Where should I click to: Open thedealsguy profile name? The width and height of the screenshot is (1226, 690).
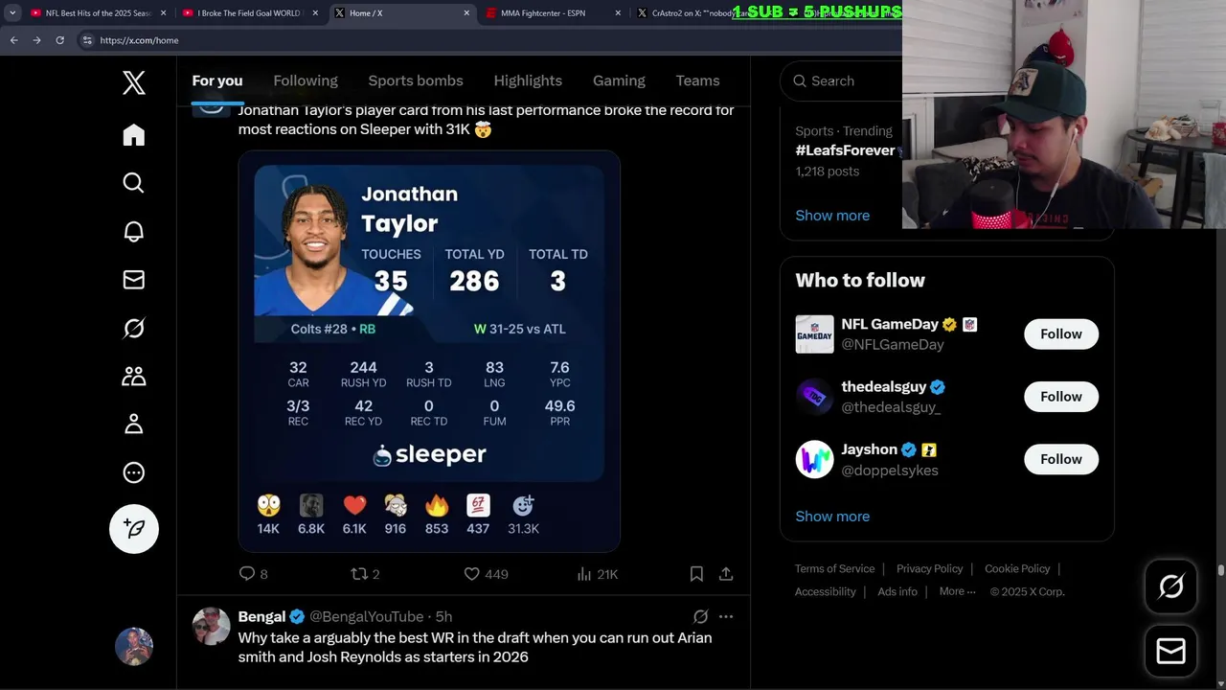(884, 387)
